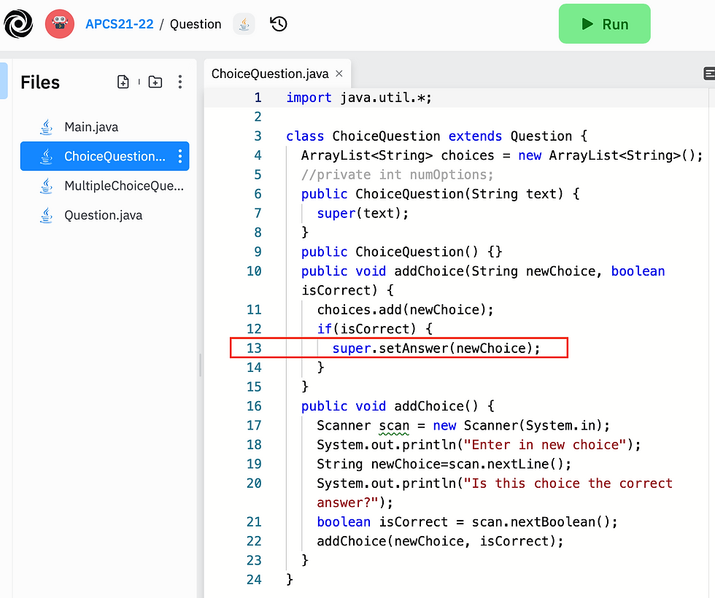715x598 pixels.
Task: Click the Replit logo icon
Action: pos(18,23)
